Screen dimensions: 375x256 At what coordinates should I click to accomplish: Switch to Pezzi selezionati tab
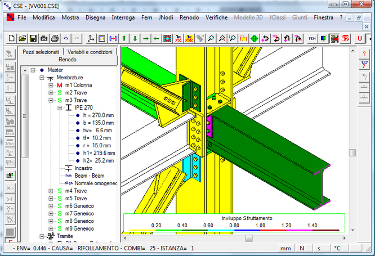41,51
